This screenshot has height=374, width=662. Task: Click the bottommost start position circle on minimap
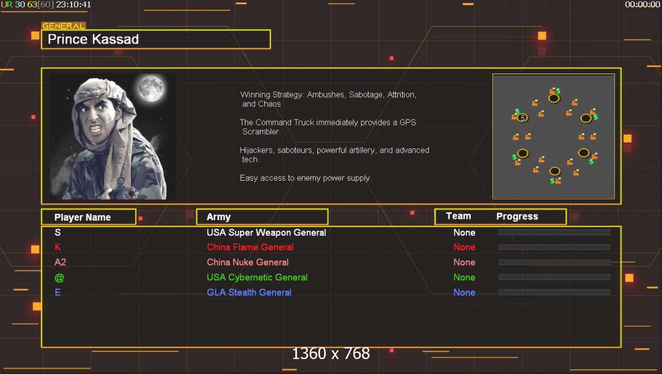pos(555,171)
